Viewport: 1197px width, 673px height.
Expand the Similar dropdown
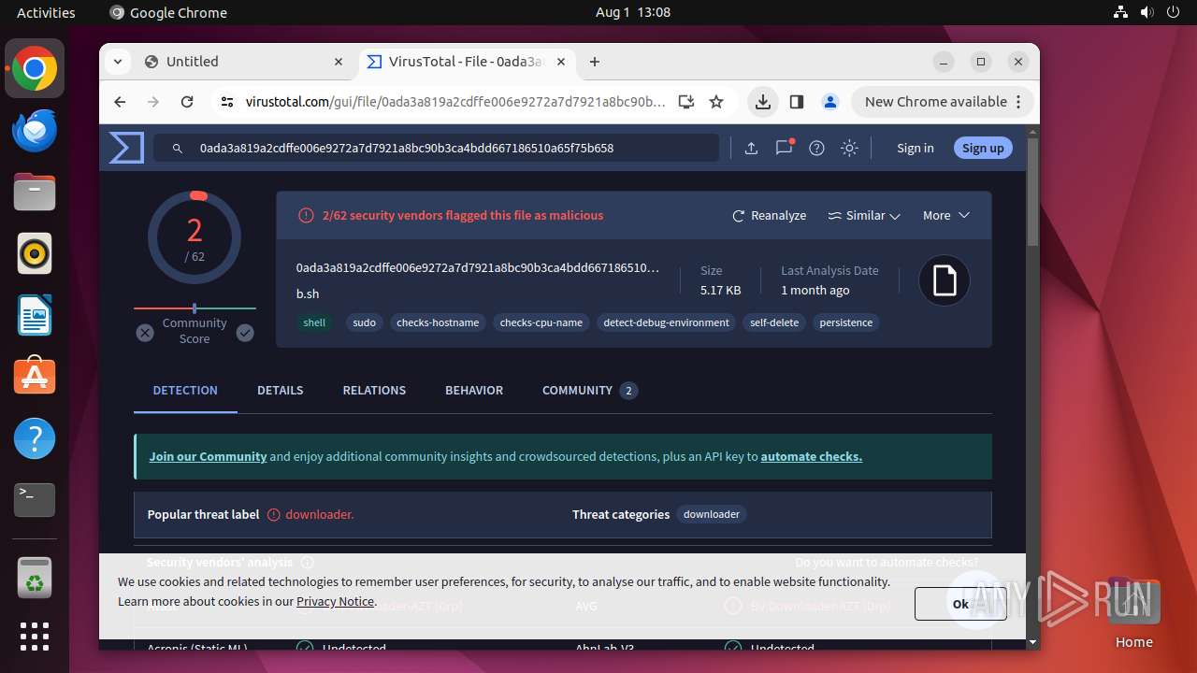click(x=864, y=215)
